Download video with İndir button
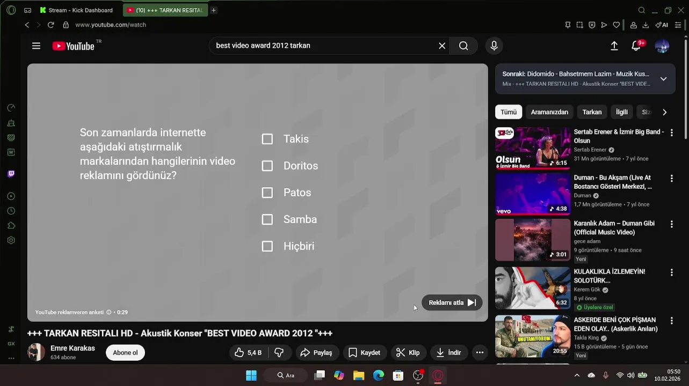The height and width of the screenshot is (386, 689). click(x=448, y=352)
